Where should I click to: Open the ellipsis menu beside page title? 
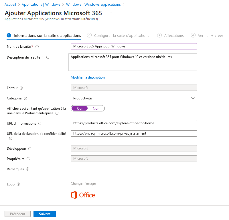pos(110,13)
